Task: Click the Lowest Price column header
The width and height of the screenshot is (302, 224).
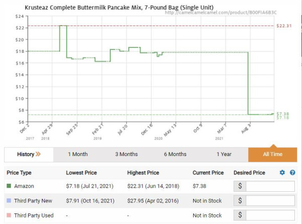Action: [x=82, y=173]
